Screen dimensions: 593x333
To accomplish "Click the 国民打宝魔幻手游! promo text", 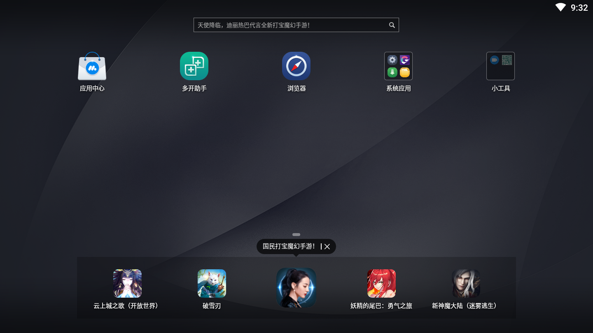I will (x=289, y=247).
